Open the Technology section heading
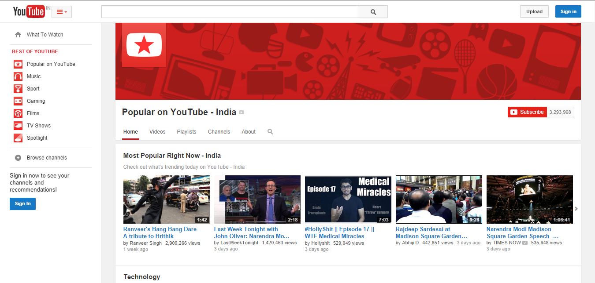Screen dimensions: 595x283 (142, 277)
